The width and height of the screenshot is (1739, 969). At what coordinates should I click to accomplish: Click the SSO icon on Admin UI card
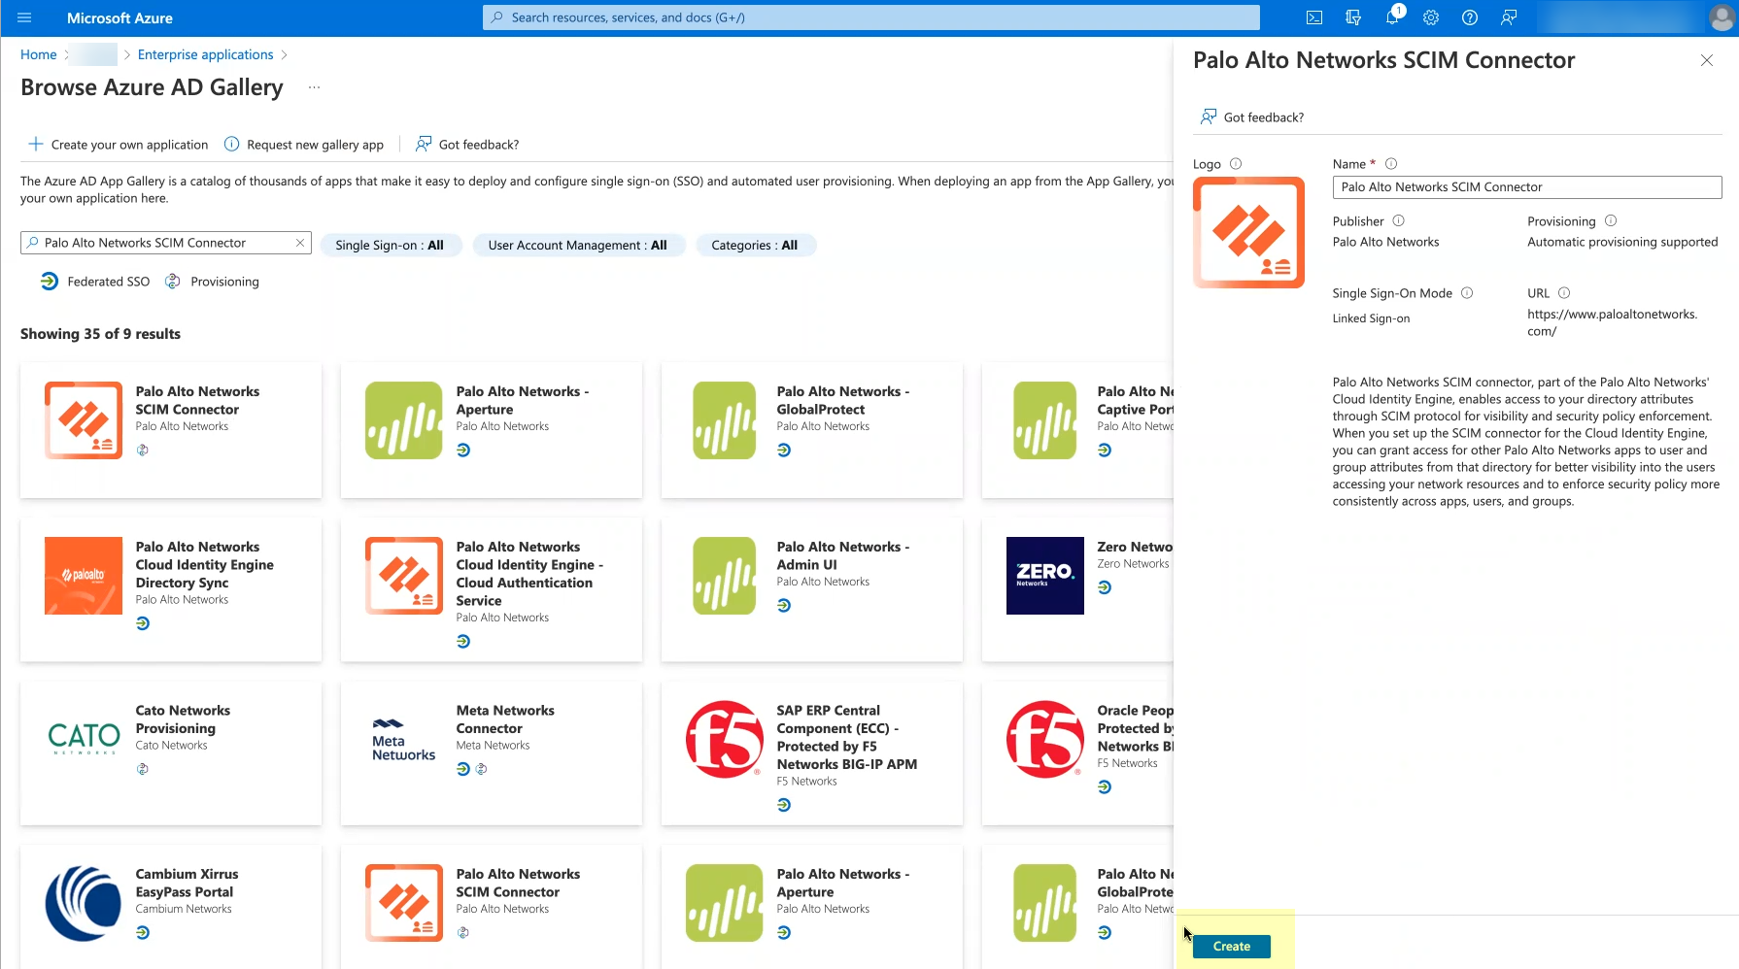pos(784,606)
